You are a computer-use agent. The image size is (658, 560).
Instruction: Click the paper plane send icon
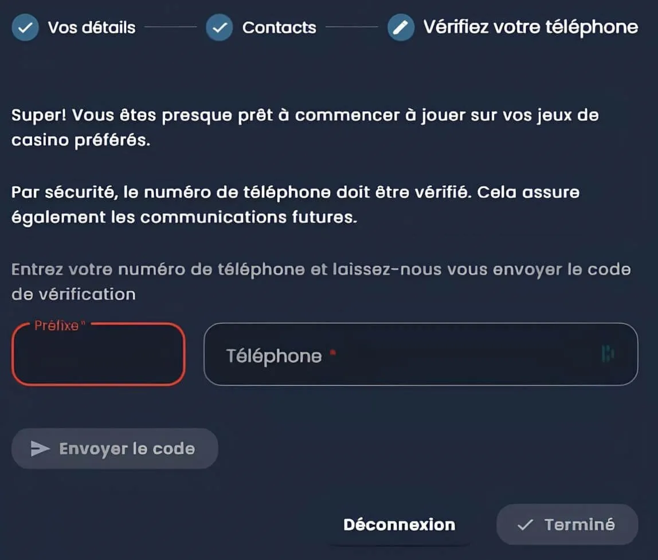point(40,449)
